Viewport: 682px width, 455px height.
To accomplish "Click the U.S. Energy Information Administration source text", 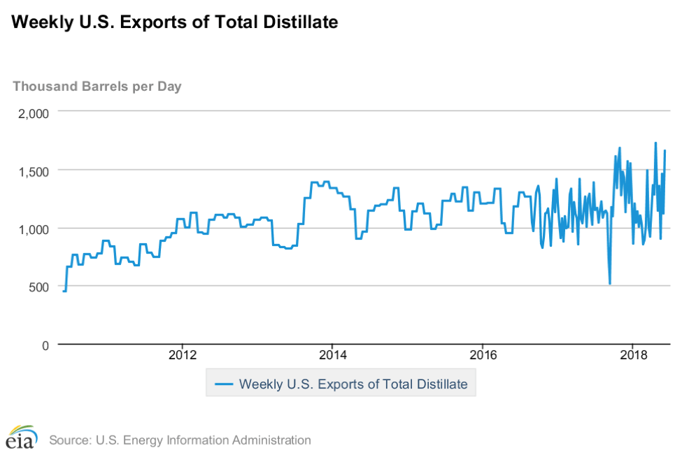I will [180, 440].
